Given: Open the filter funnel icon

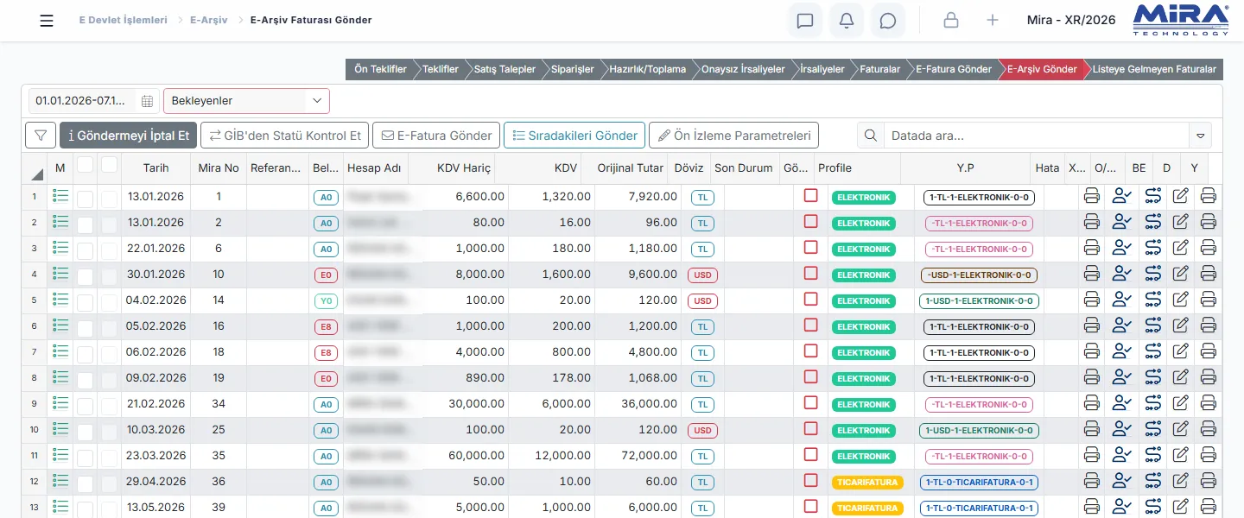Looking at the screenshot, I should point(41,136).
